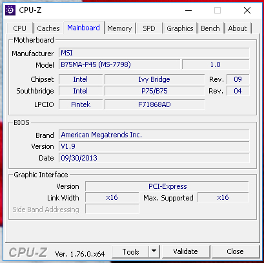Open the Caches tab
The height and width of the screenshot is (263, 264).
[48, 28]
